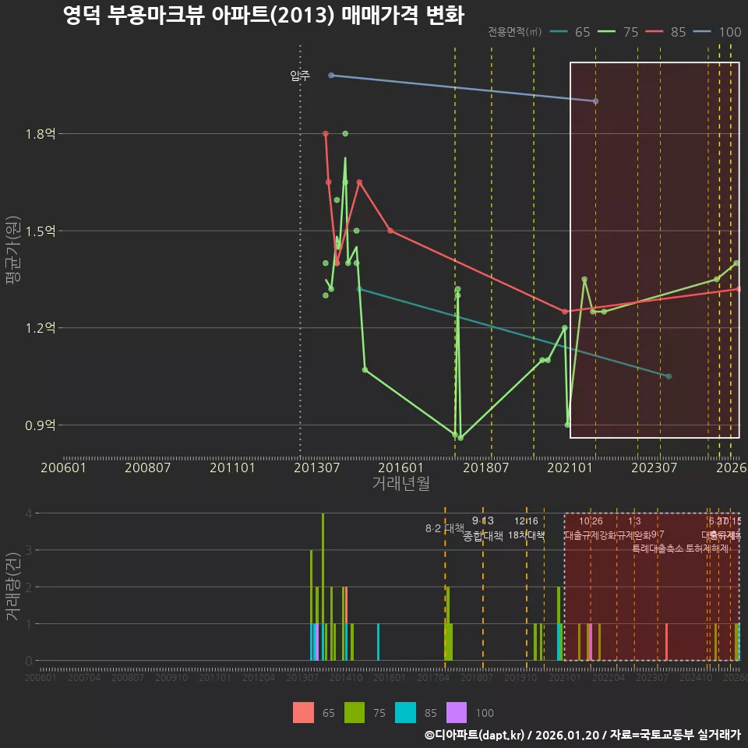Select the teal 65 line key in top legend
Image resolution: width=748 pixels, height=748 pixels.
tap(559, 32)
